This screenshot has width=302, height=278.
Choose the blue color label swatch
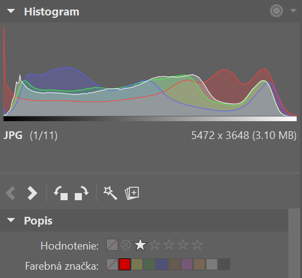[x=162, y=264]
